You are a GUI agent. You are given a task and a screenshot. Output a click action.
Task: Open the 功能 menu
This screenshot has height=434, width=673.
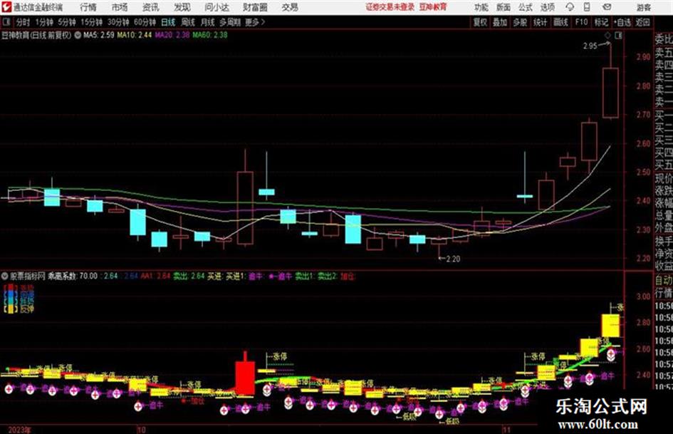pos(481,7)
